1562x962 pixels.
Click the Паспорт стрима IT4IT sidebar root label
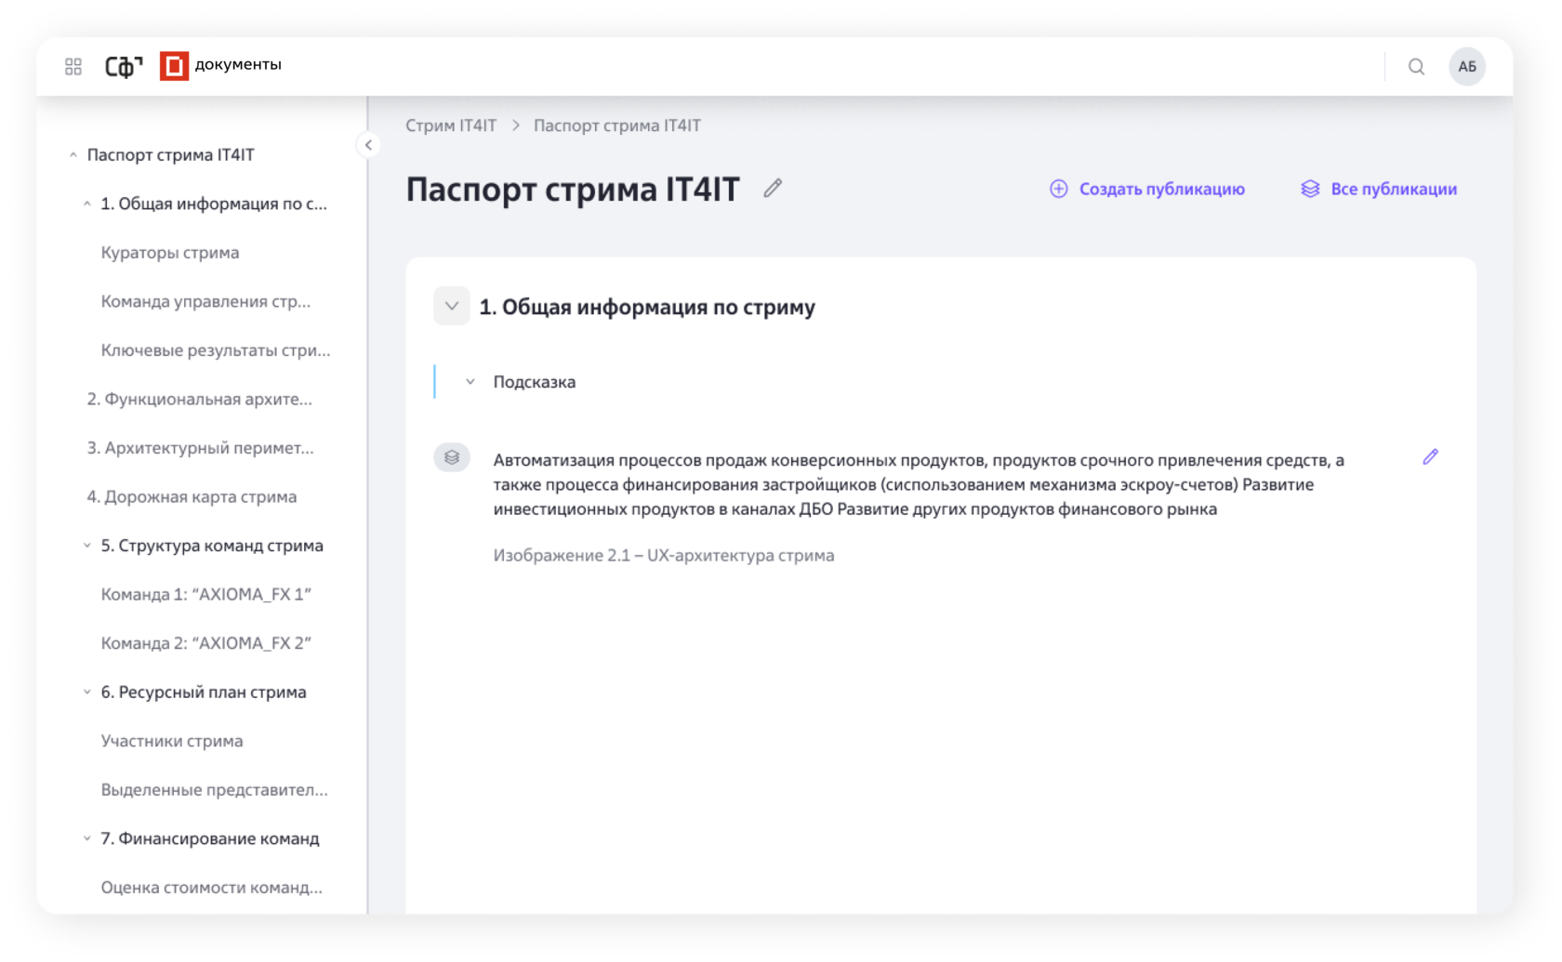[170, 155]
